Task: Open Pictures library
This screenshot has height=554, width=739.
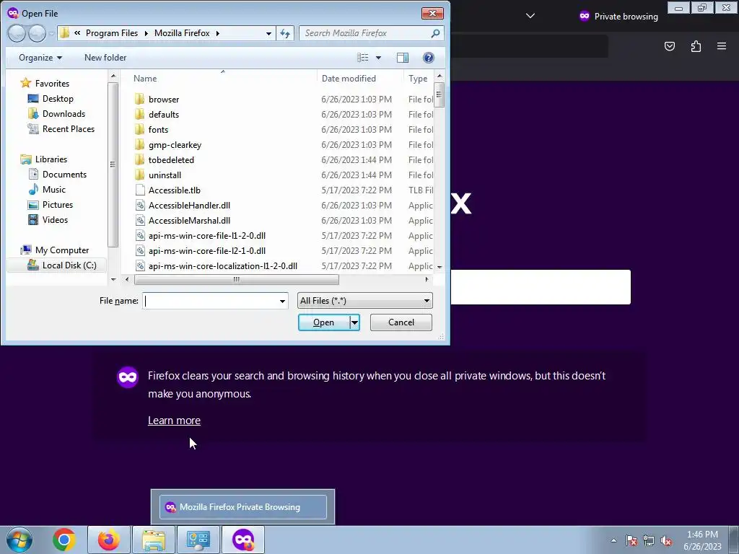Action: tap(58, 204)
